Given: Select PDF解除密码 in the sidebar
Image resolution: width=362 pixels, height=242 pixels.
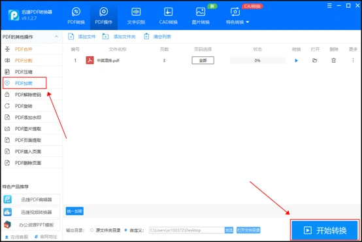Looking at the screenshot, I should pyautogui.click(x=31, y=95).
